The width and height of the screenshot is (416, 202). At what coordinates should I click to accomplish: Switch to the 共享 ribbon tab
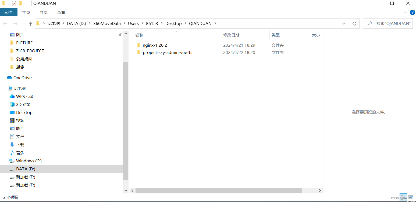point(44,12)
